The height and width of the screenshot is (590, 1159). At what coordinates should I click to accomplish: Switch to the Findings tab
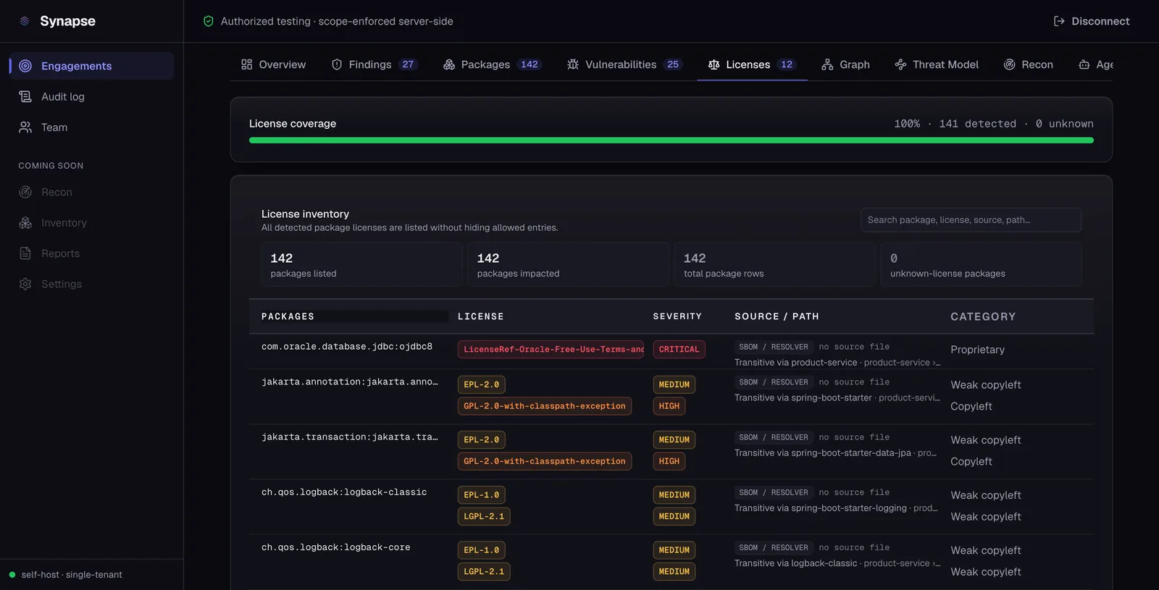[x=375, y=64]
